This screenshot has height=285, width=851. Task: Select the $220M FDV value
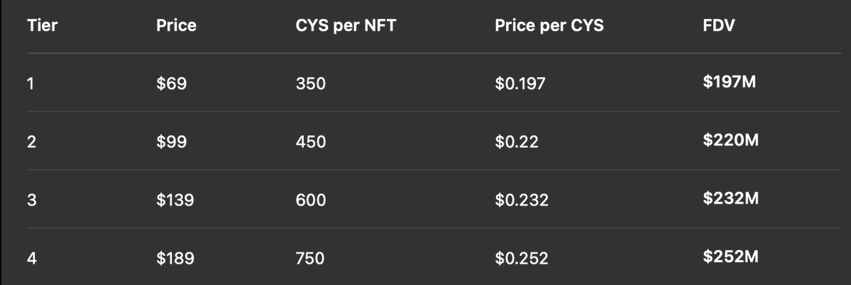point(730,140)
